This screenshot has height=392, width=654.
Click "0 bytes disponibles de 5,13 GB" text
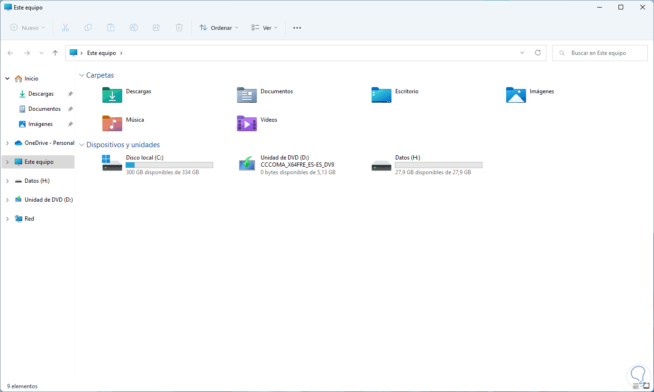[298, 173]
